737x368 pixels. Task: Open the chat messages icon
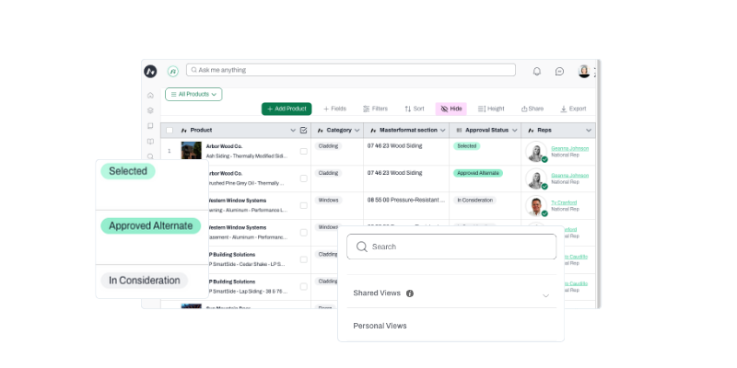pyautogui.click(x=559, y=72)
